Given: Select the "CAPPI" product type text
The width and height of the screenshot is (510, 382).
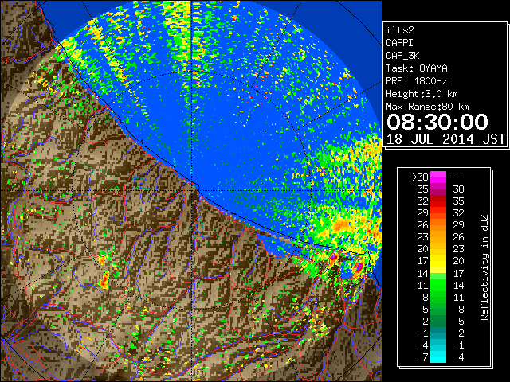Looking at the screenshot, I should coord(399,43).
